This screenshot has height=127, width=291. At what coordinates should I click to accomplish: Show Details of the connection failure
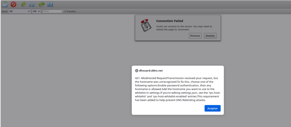[210, 36]
